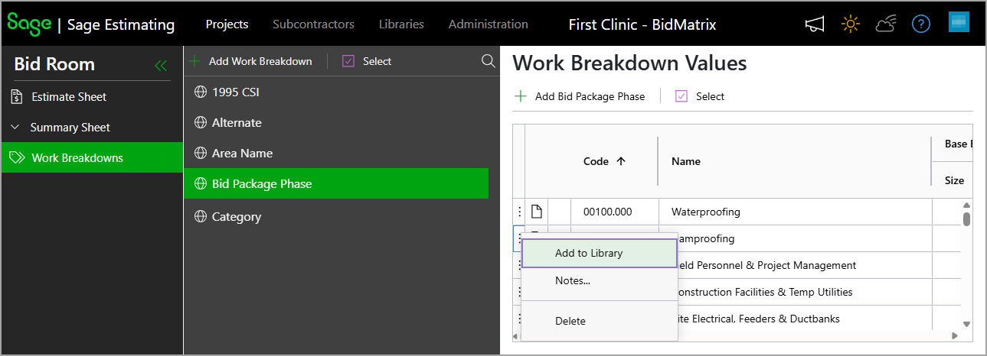Open the Libraries top menu

tap(401, 24)
